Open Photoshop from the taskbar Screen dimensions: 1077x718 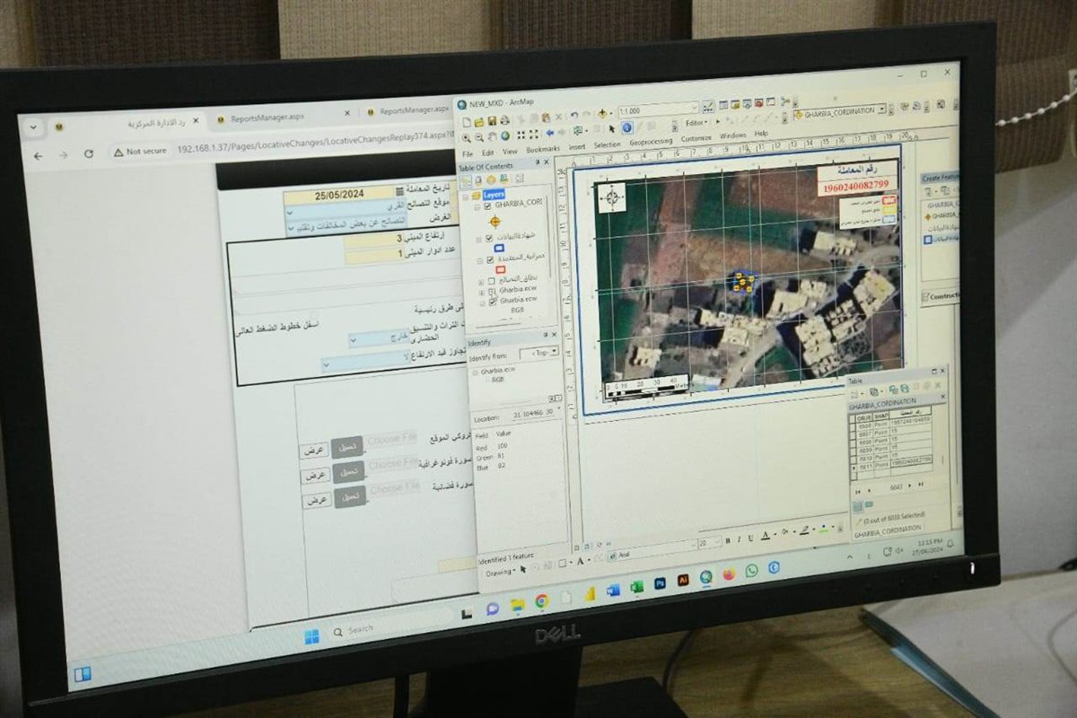point(660,582)
